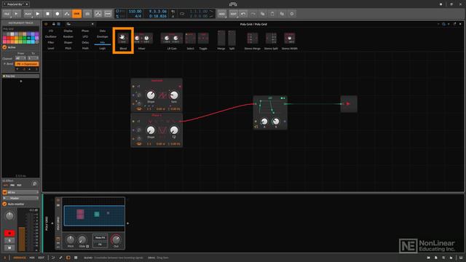Open the Envelope module category

(103, 36)
